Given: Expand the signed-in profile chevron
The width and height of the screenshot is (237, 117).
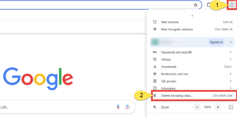Looking at the screenshot, I should 231,42.
